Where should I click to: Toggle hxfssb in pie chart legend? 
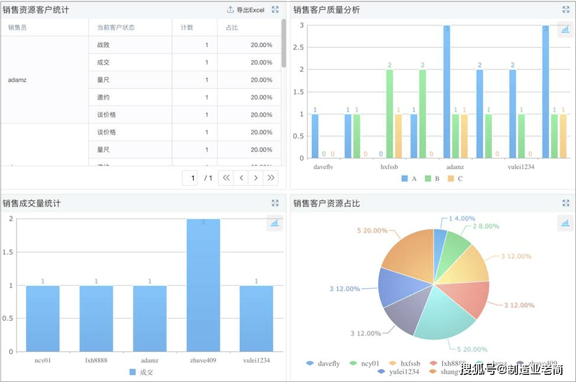[405, 363]
